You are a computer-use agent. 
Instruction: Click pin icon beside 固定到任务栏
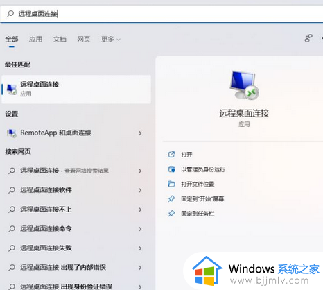[x=171, y=214]
